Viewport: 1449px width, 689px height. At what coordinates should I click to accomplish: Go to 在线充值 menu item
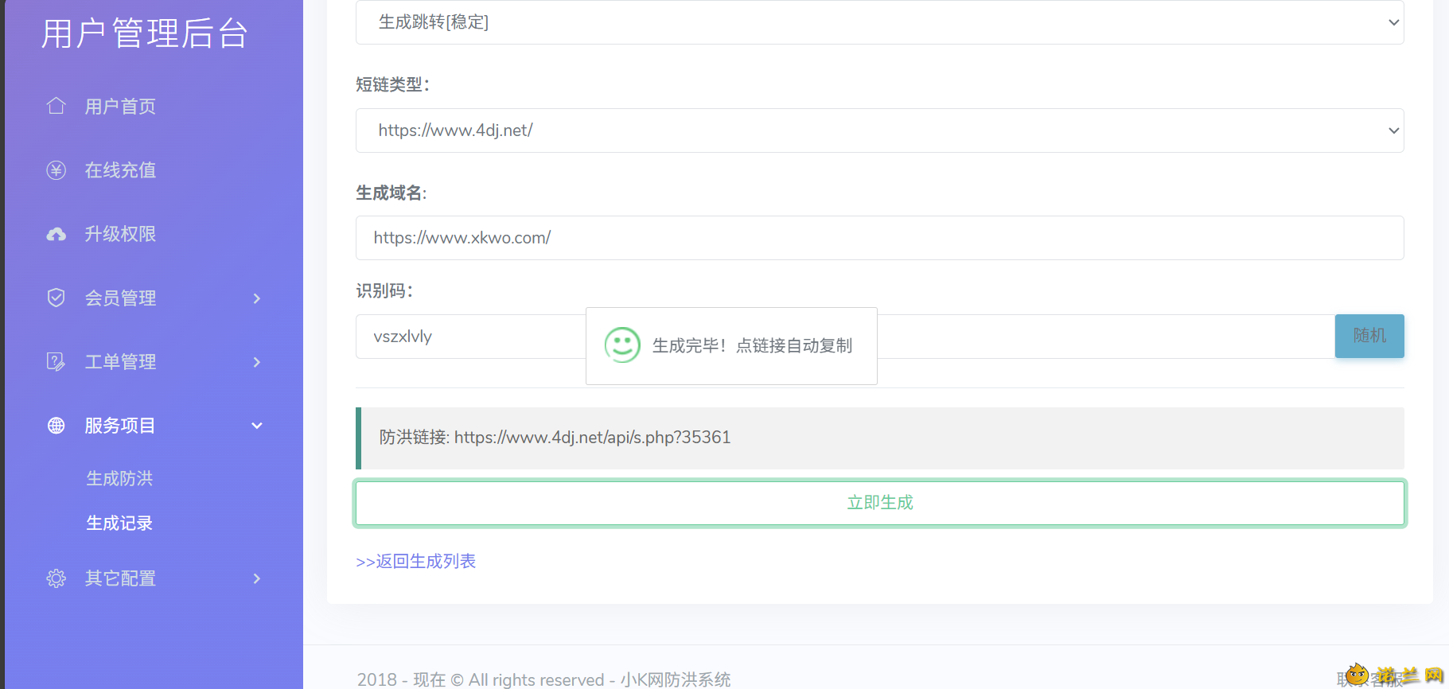(120, 170)
